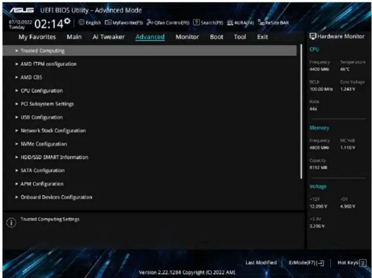This screenshot has height=278, width=372.
Task: Toggle the ReSize BAR icon
Action: (x=261, y=22)
